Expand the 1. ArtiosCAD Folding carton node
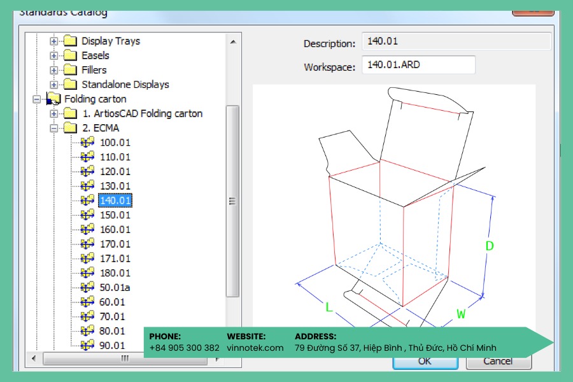Viewport: 573px width, 382px height. pyautogui.click(x=53, y=113)
